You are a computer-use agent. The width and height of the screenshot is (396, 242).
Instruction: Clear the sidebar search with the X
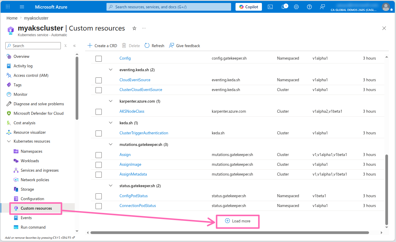(x=66, y=46)
